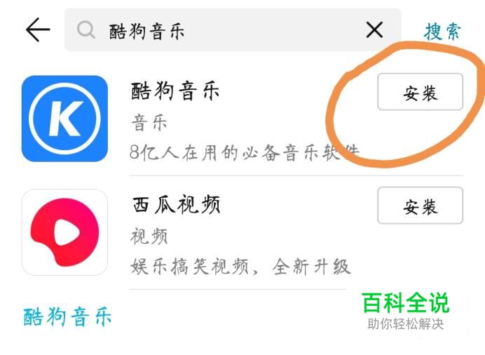Open the 酷狗音乐 result title
The width and height of the screenshot is (485, 355).
[175, 91]
